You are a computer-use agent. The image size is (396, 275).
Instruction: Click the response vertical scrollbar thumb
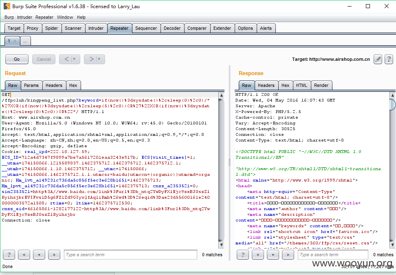coord(393,104)
